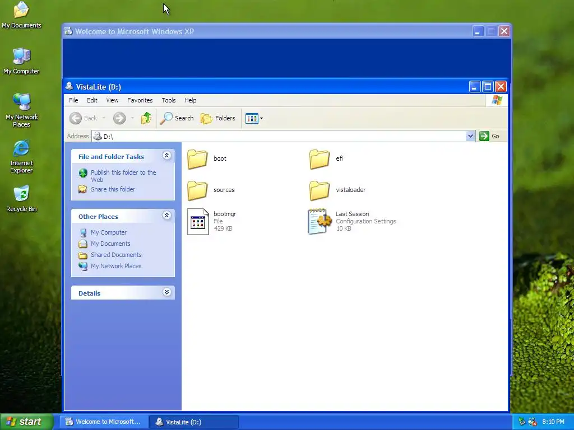
Task: Select the sources folder icon
Action: 197,190
